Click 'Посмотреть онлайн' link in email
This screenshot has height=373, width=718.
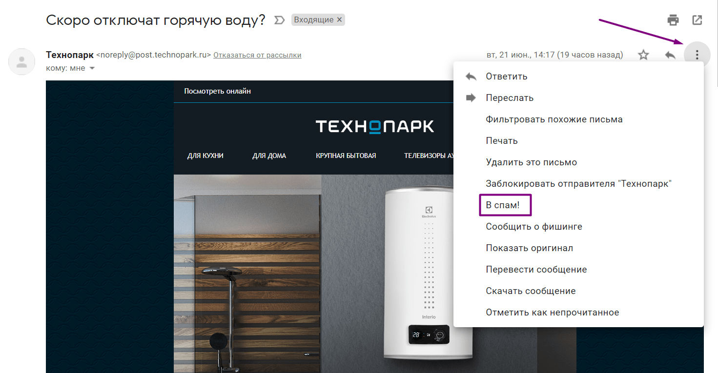(218, 91)
